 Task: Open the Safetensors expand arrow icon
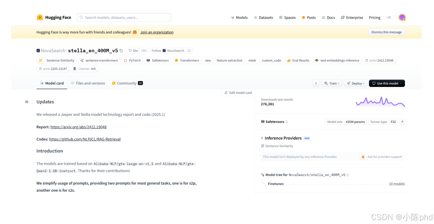point(402,122)
